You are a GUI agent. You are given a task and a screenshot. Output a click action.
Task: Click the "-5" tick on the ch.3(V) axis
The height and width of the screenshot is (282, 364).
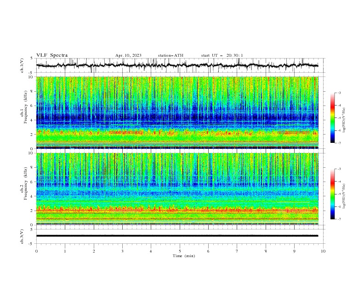tap(31, 244)
